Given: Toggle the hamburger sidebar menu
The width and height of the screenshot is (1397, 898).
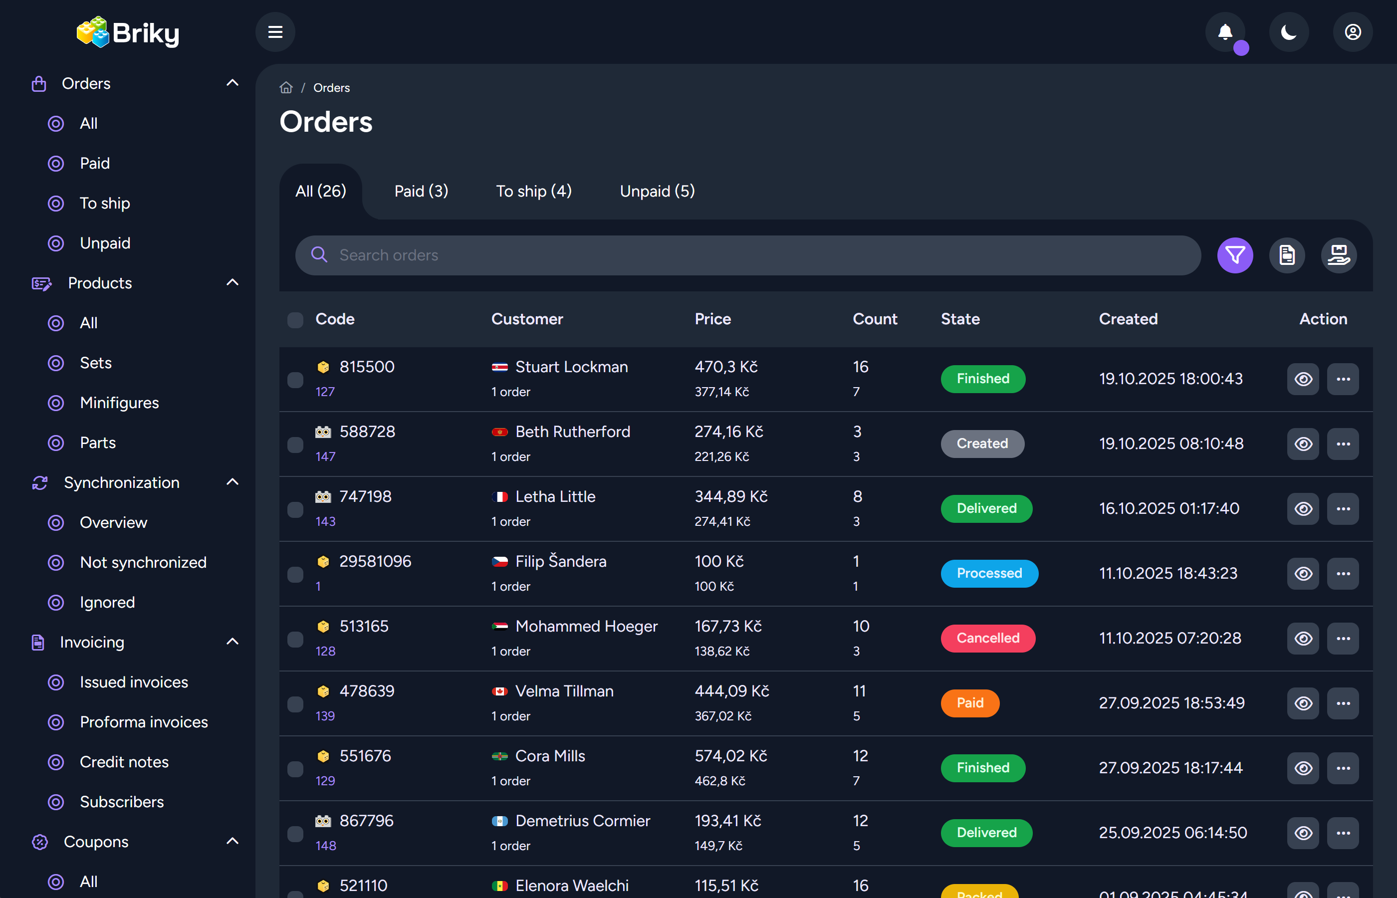Looking at the screenshot, I should tap(275, 32).
